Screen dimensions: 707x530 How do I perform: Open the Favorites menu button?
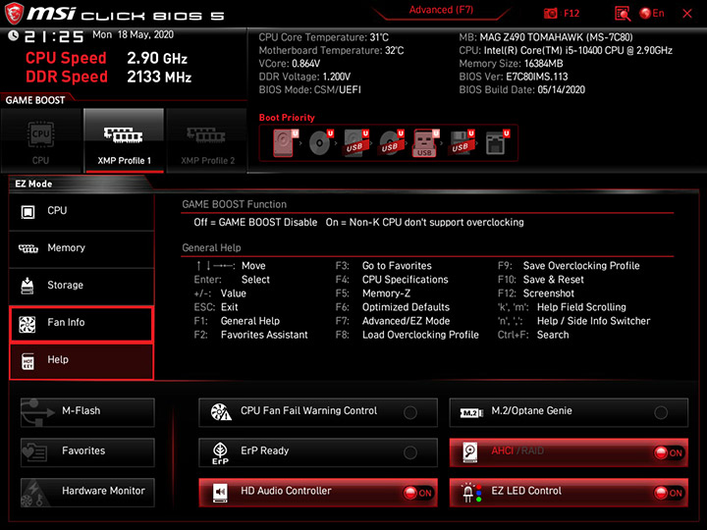pos(87,452)
